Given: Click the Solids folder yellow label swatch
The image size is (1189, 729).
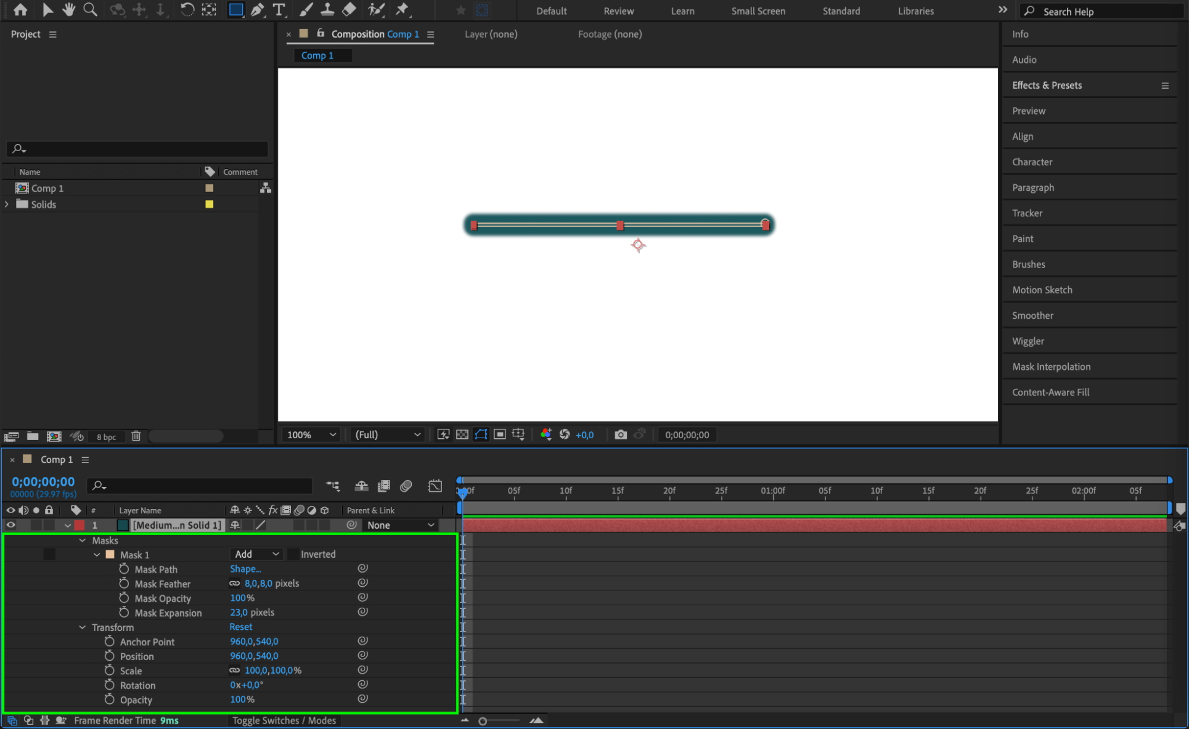Looking at the screenshot, I should point(209,204).
